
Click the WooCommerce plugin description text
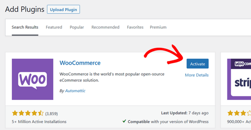(x=112, y=77)
